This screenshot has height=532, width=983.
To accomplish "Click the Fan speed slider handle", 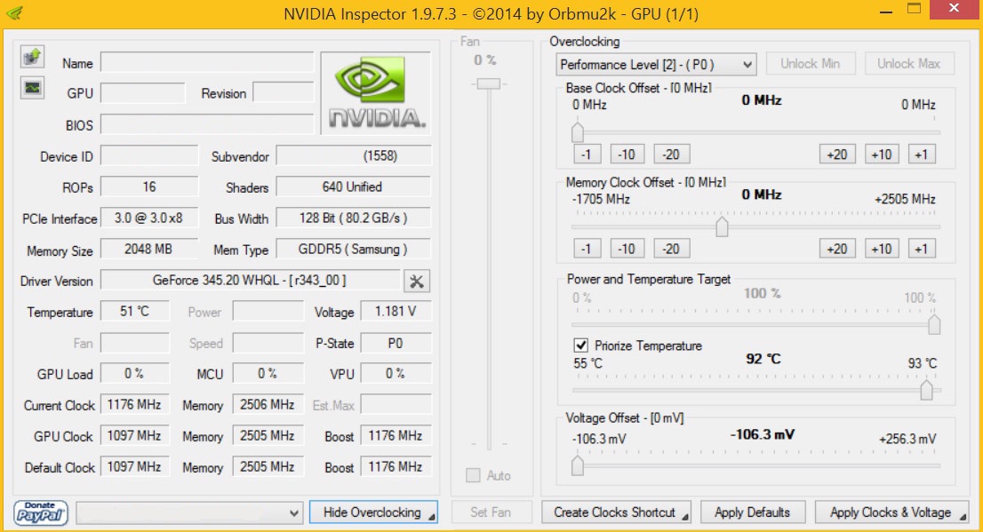I will (x=488, y=83).
